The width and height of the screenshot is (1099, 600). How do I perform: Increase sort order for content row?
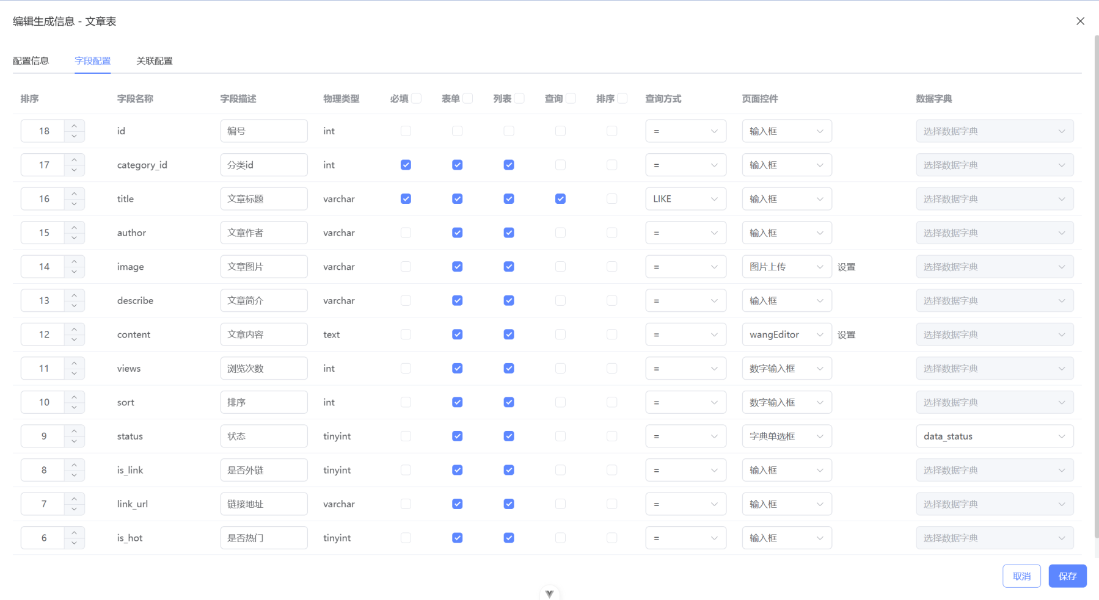tap(74, 329)
